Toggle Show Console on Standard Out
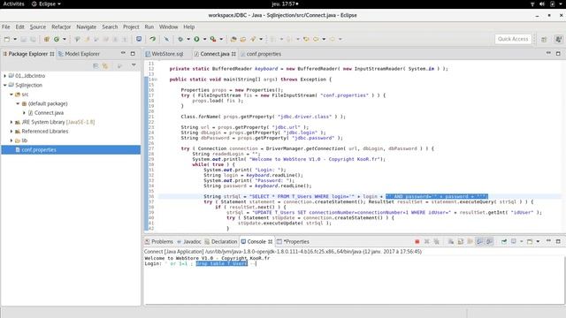This screenshot has width=566, height=318. coord(479,241)
